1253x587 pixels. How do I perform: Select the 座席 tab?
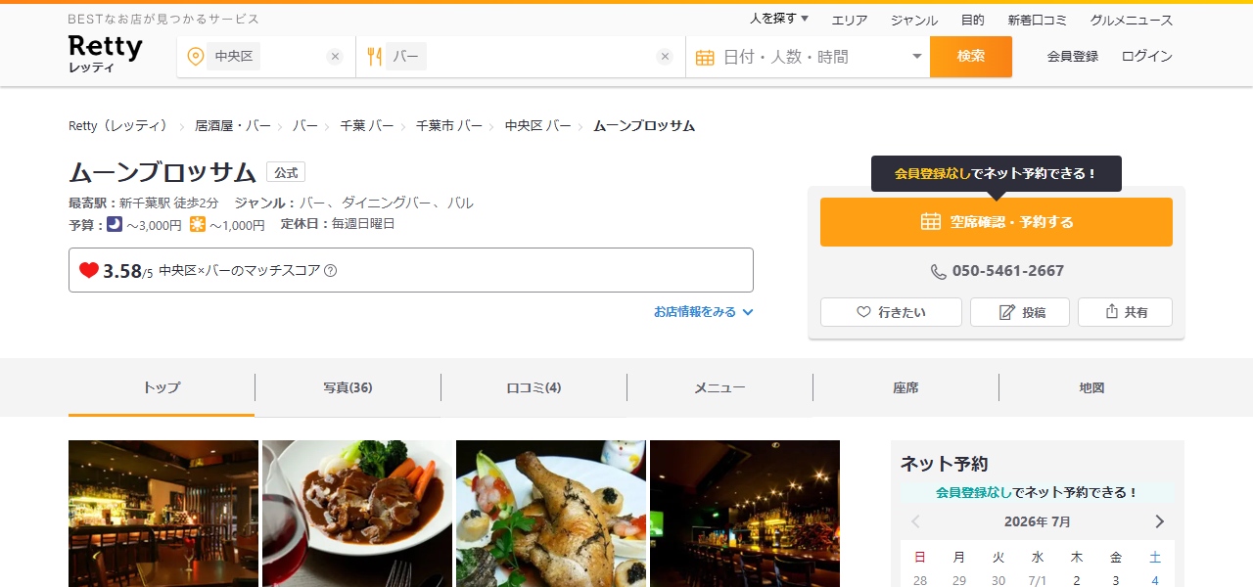tap(905, 387)
